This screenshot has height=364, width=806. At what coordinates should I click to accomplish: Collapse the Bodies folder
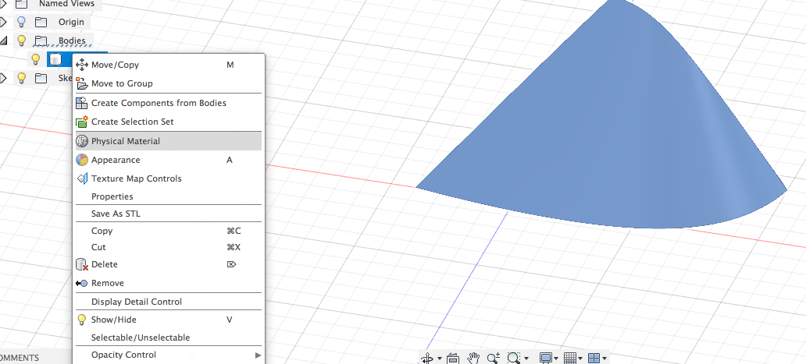click(4, 41)
